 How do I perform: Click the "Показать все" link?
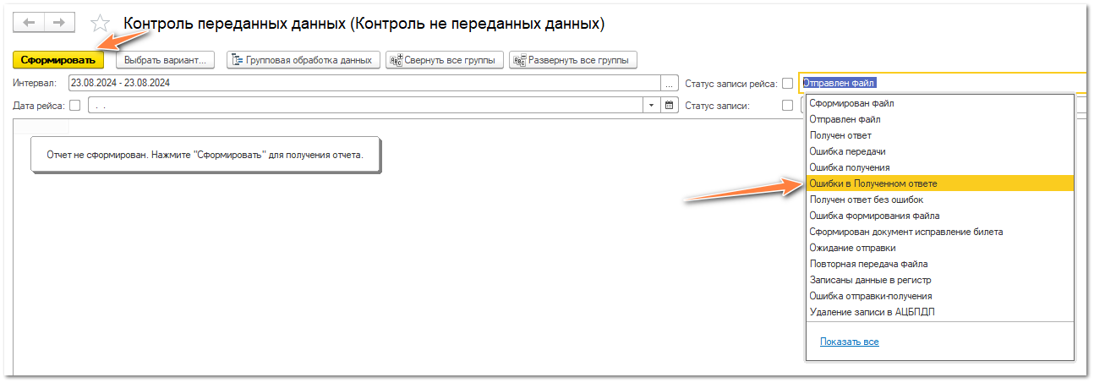(849, 342)
